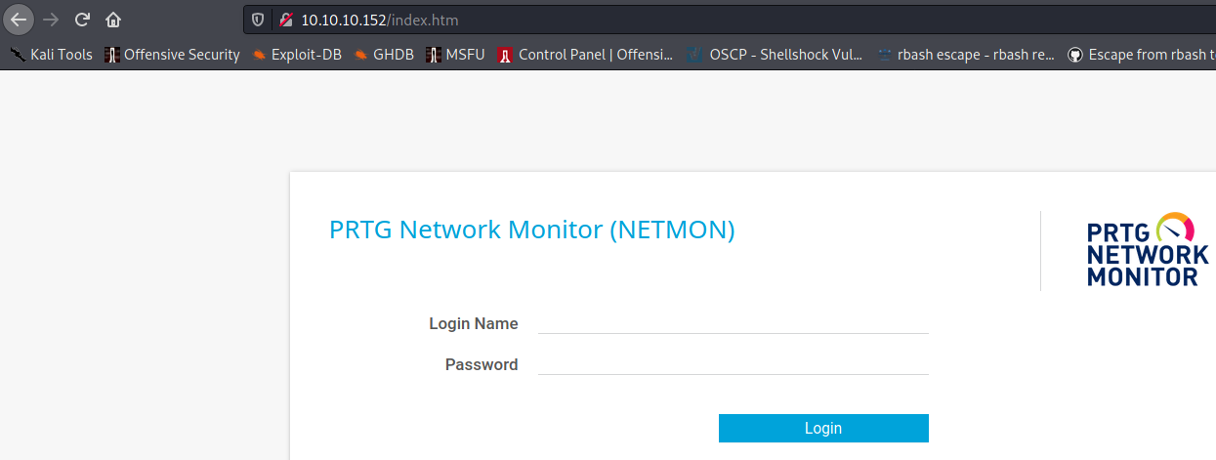
Task: Click the PRTG Network Monitor (NETMON) heading
Action: (532, 230)
